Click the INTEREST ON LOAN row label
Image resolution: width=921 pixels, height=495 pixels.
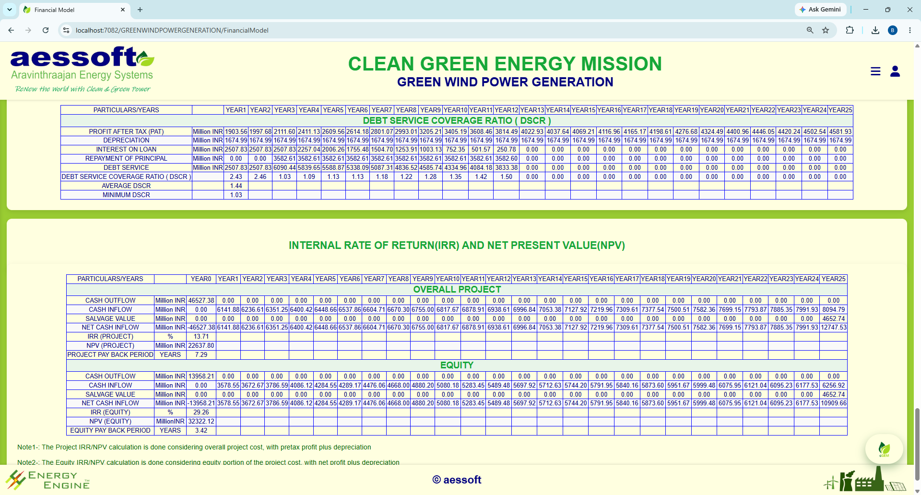tap(126, 149)
